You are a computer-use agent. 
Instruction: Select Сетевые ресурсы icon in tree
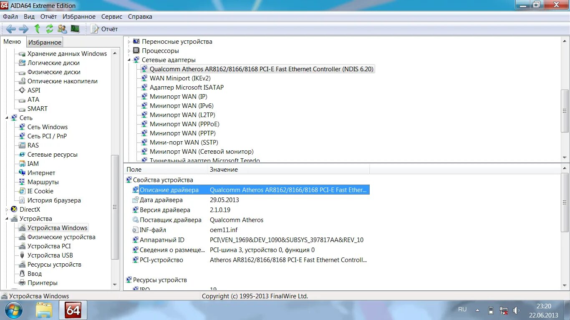click(23, 155)
